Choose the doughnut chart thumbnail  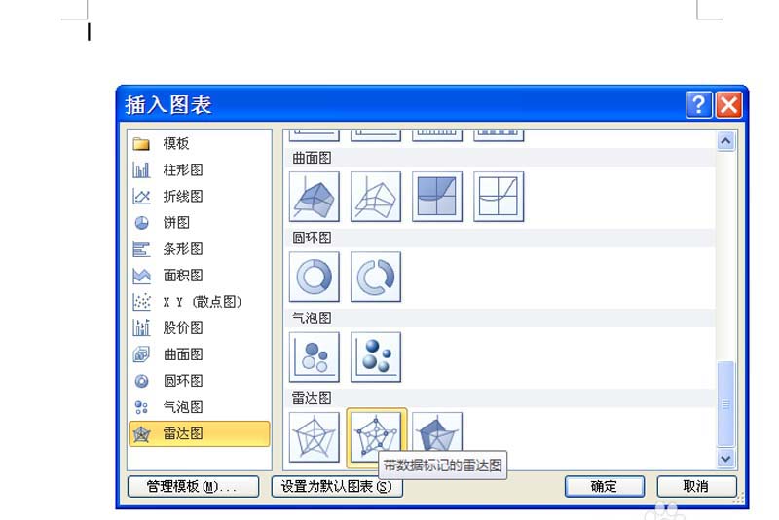[x=314, y=277]
